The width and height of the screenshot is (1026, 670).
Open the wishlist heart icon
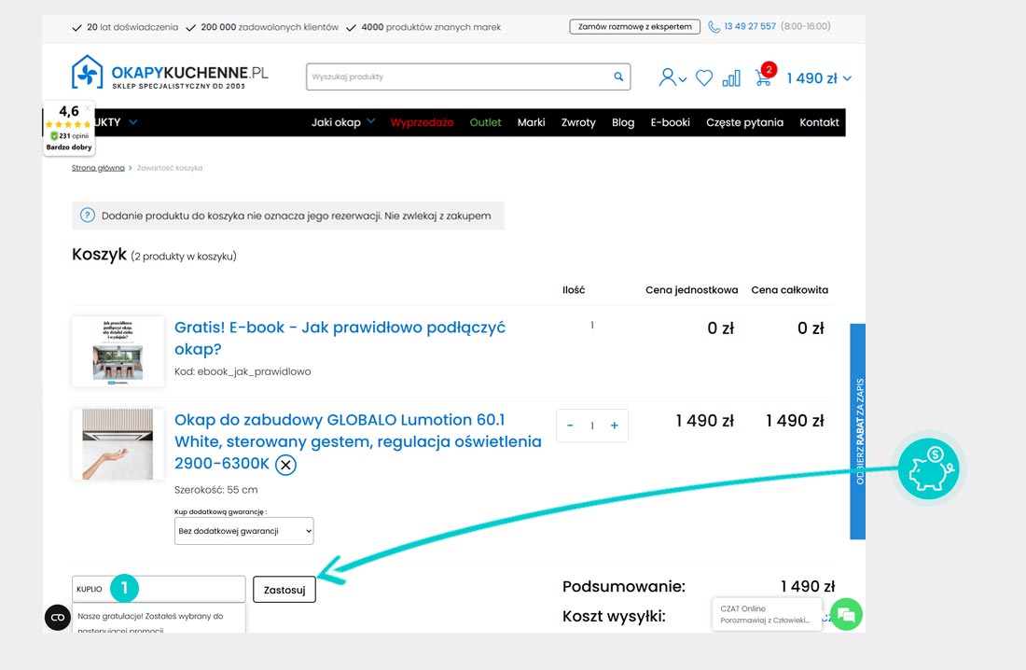click(x=704, y=78)
